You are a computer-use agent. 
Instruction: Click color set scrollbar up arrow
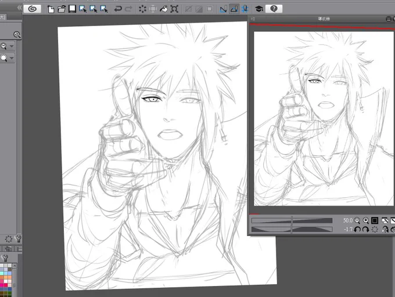[15, 266]
